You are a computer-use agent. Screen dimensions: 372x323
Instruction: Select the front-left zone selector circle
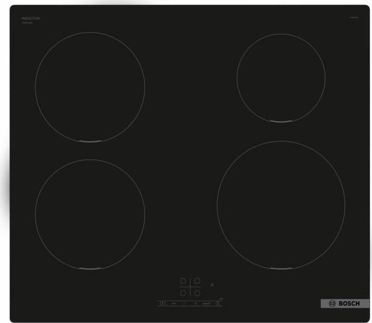[x=183, y=293]
